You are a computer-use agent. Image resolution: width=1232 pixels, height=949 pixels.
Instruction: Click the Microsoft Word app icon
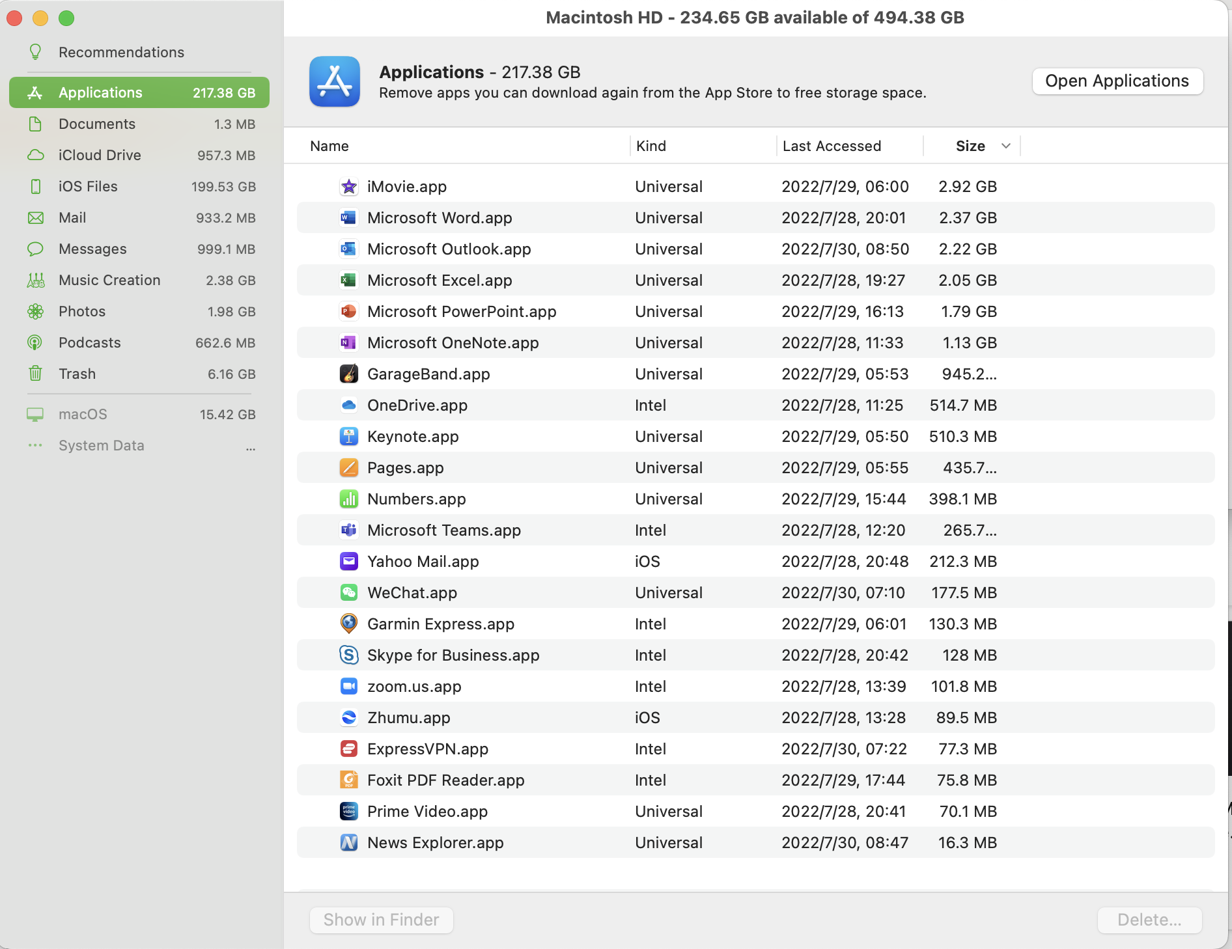(349, 218)
